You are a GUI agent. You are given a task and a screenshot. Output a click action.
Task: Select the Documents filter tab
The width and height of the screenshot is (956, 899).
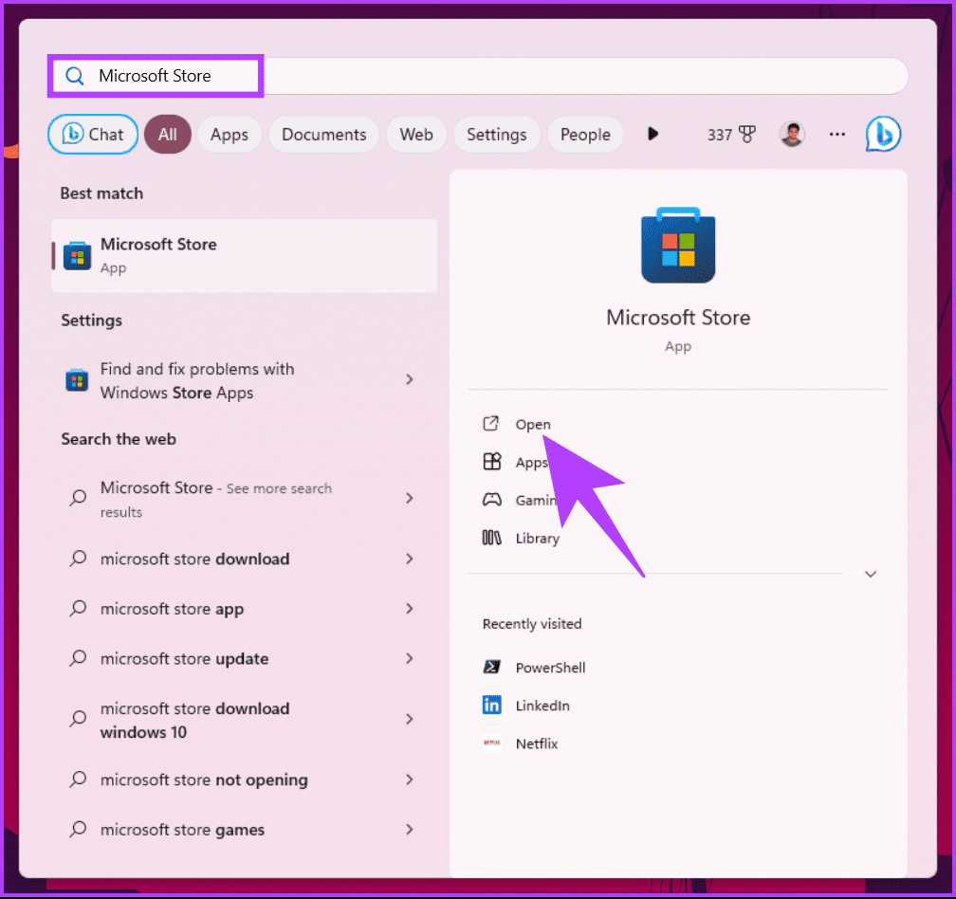pyautogui.click(x=323, y=134)
